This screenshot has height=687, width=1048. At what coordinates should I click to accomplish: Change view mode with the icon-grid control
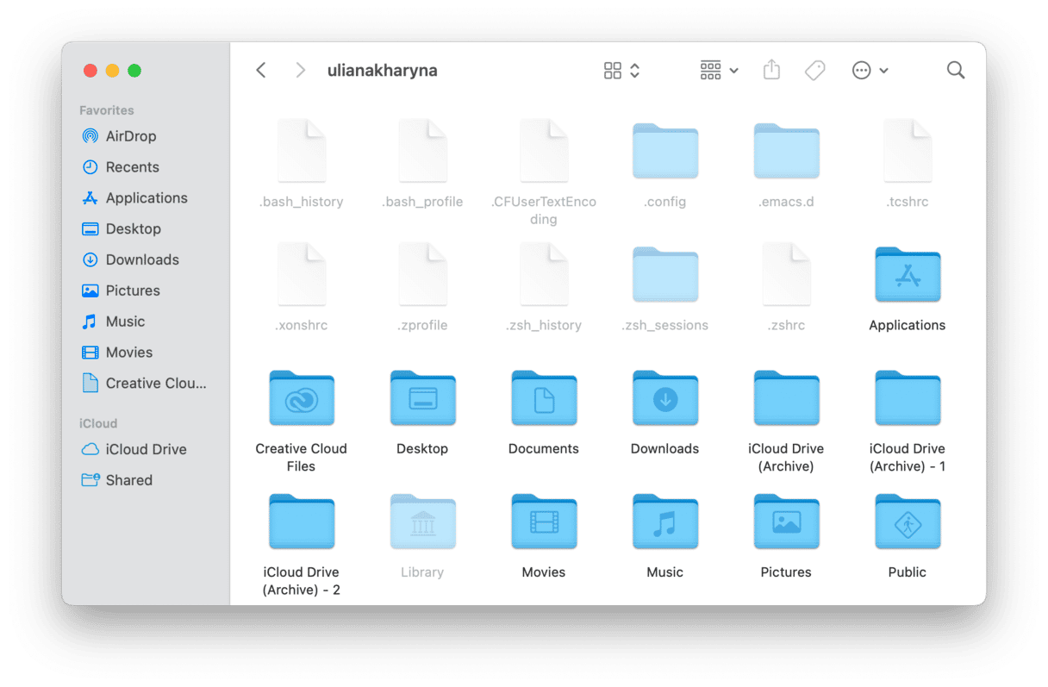click(621, 71)
